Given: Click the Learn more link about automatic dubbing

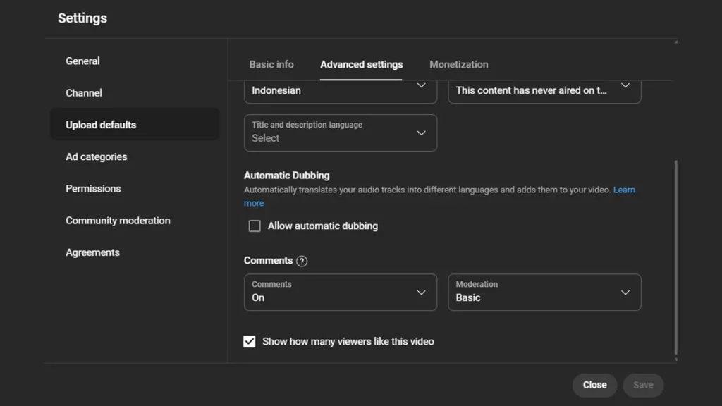Looking at the screenshot, I should tap(624, 190).
